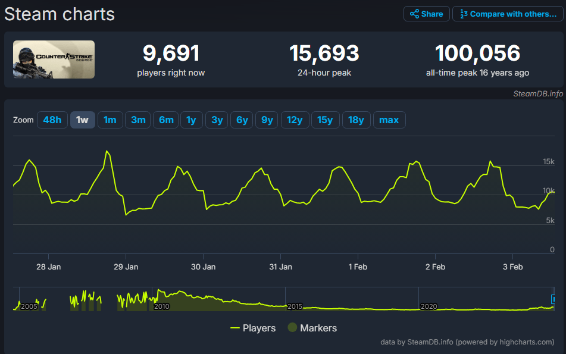The image size is (566, 354).
Task: Click the 28 Jan axis label
Action: tap(48, 267)
